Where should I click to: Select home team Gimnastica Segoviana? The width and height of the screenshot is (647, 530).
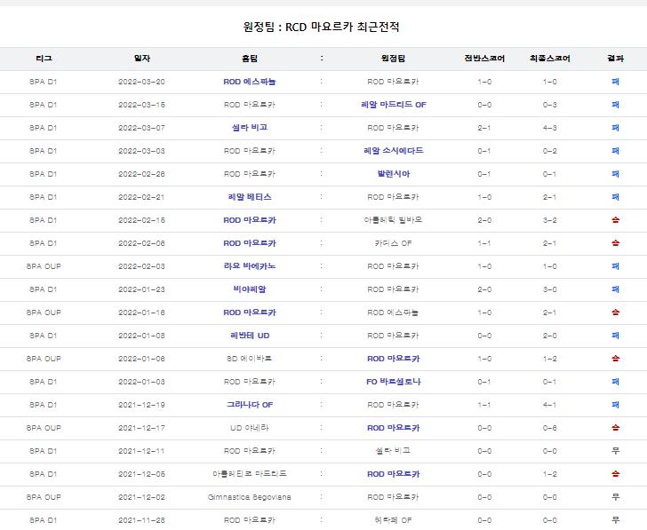click(x=249, y=497)
